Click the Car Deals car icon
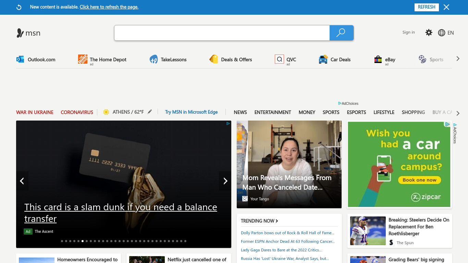This screenshot has width=468, height=263. pyautogui.click(x=323, y=59)
